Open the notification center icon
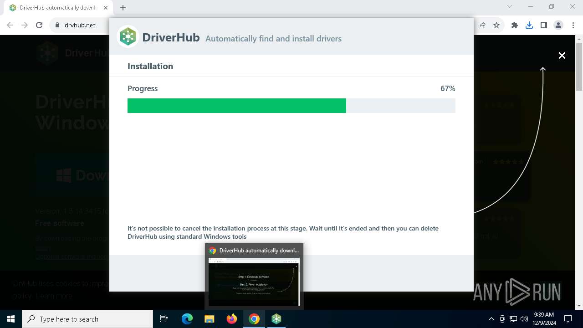 pos(568,319)
